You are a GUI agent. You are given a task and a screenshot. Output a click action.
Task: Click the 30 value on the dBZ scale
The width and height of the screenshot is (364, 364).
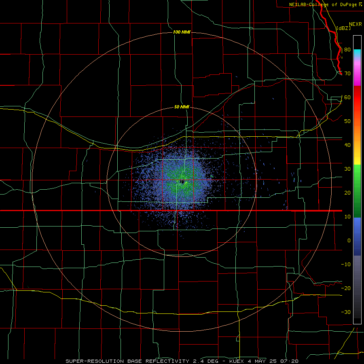coord(347,169)
